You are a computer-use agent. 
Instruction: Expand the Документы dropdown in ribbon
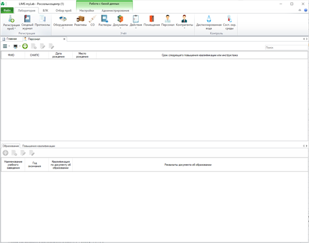(120, 28)
